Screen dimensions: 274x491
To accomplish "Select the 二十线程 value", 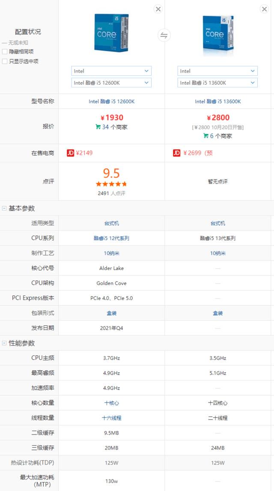I will [x=217, y=418].
